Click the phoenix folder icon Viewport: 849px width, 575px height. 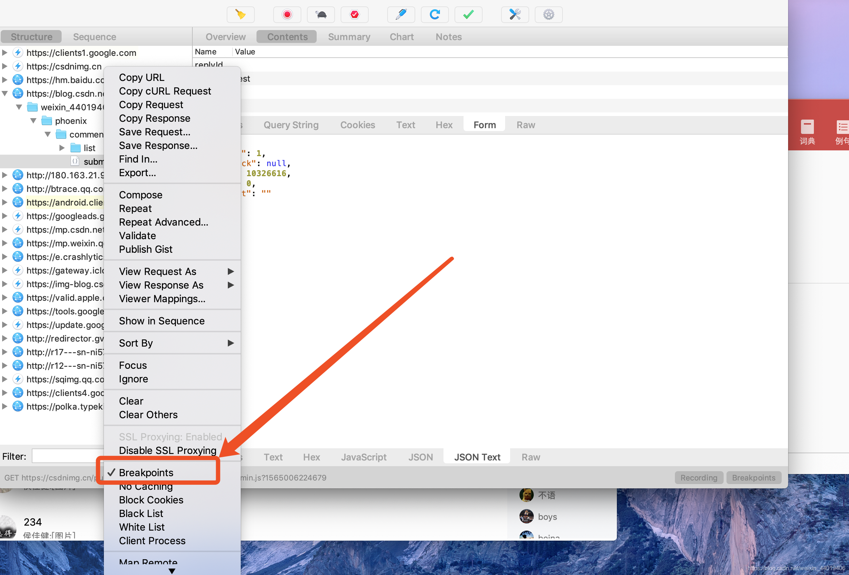pos(47,120)
